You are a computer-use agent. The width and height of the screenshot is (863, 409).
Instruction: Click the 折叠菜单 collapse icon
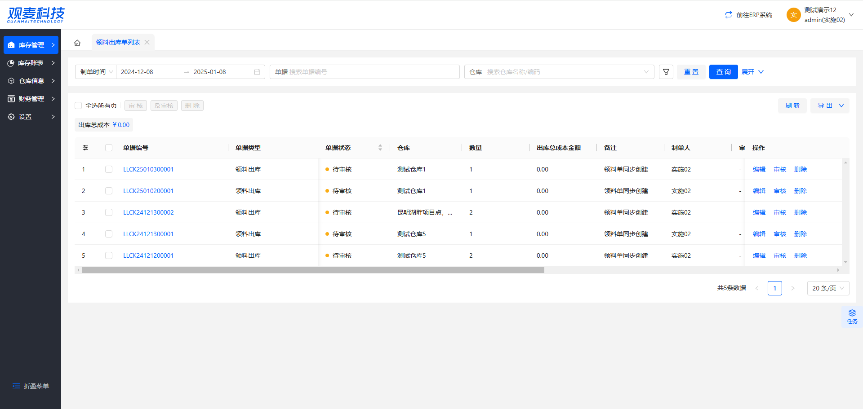16,386
